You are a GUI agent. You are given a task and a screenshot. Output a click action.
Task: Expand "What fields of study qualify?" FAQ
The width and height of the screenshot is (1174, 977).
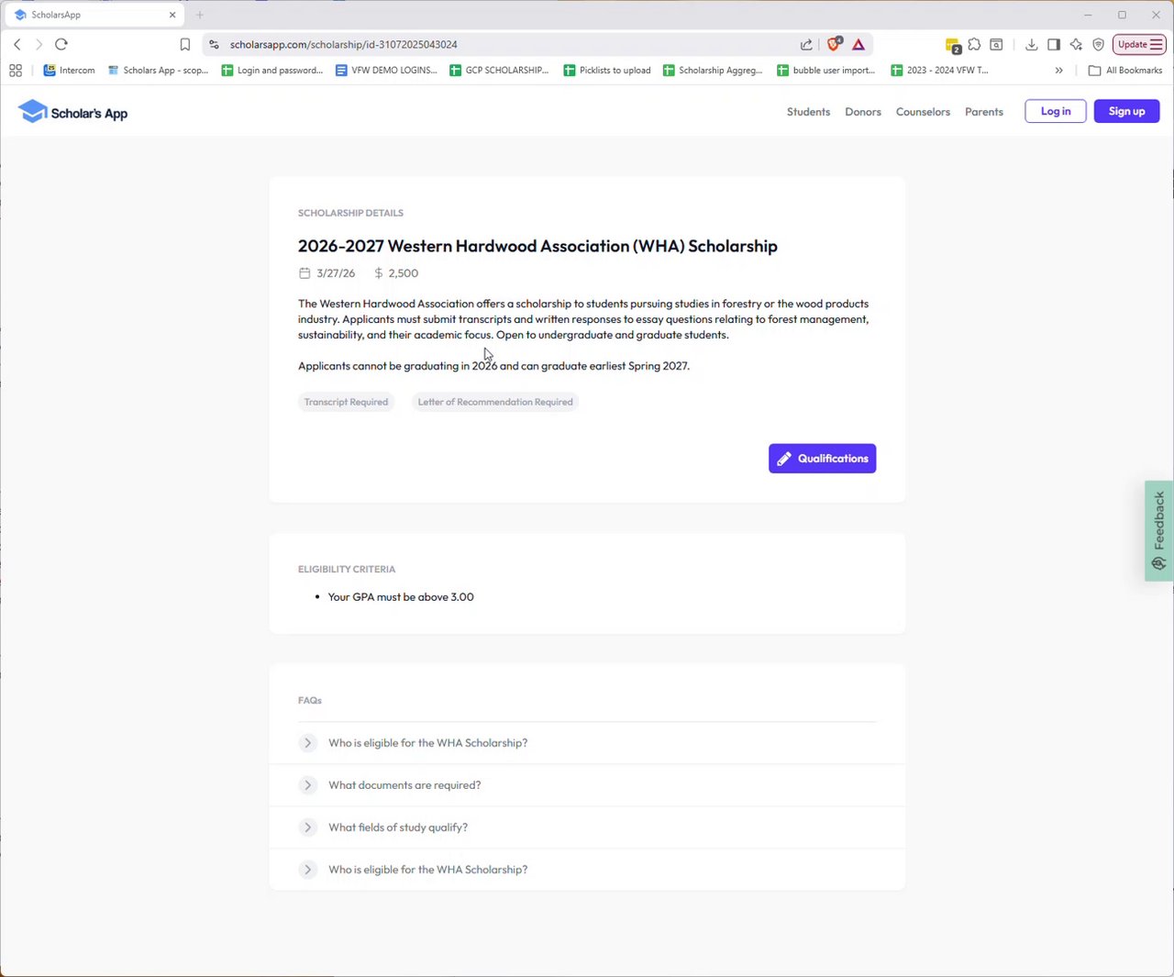587,827
